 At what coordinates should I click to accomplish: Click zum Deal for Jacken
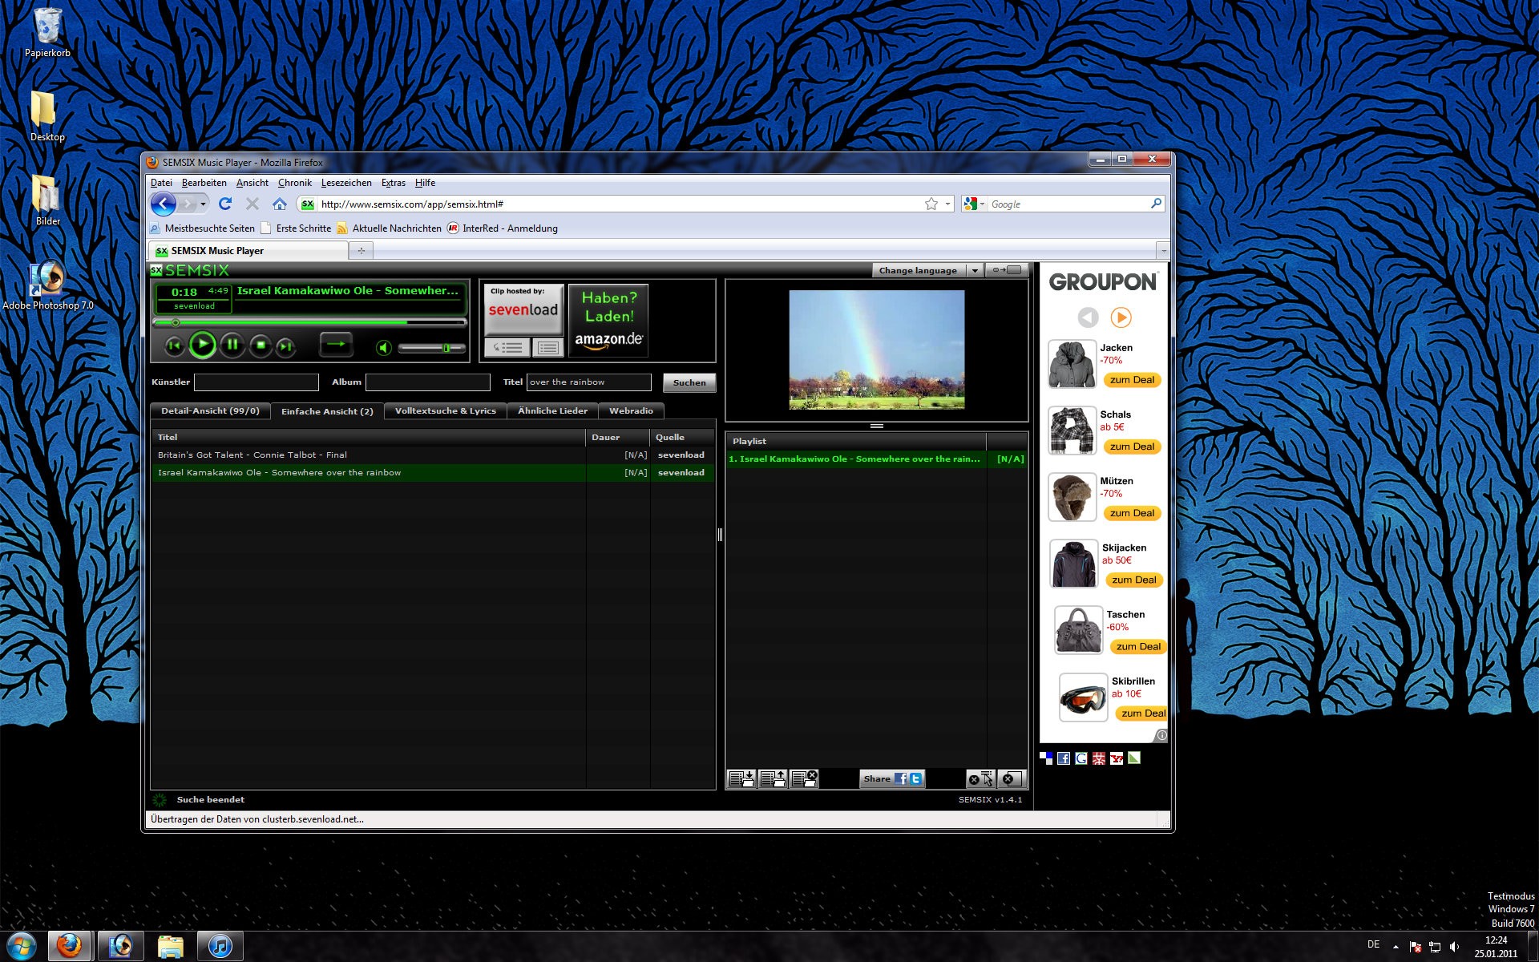tap(1132, 380)
